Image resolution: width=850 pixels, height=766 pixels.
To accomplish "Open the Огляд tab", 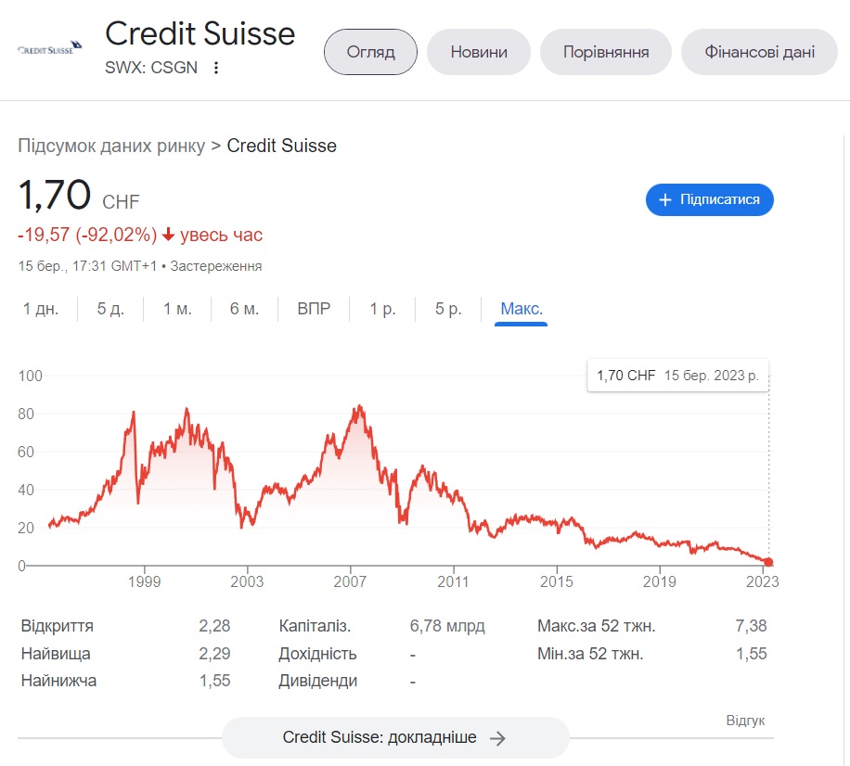I will 371,52.
